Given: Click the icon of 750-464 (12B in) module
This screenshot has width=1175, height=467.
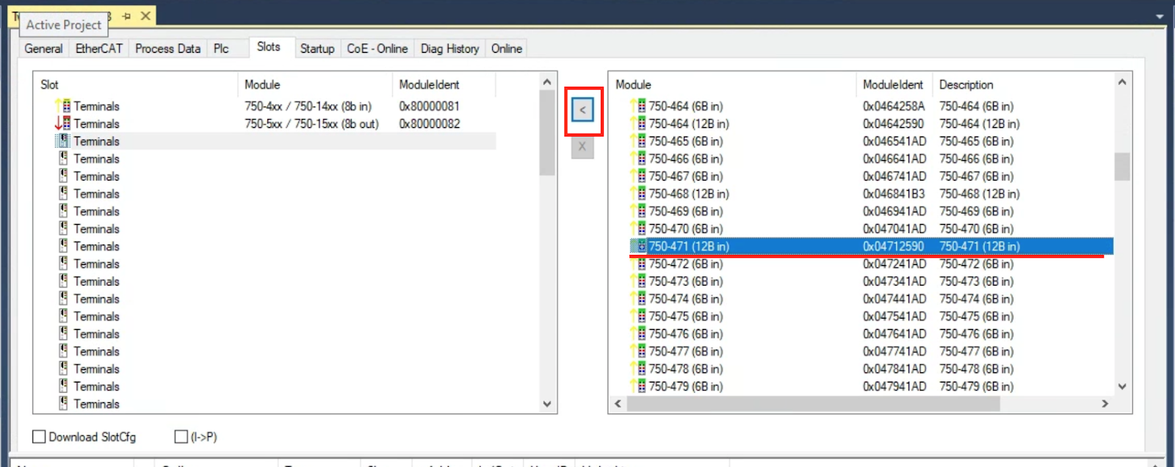Looking at the screenshot, I should (640, 123).
